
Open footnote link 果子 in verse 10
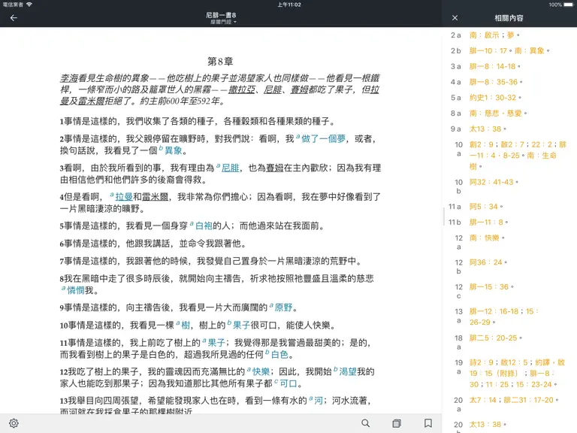(241, 325)
